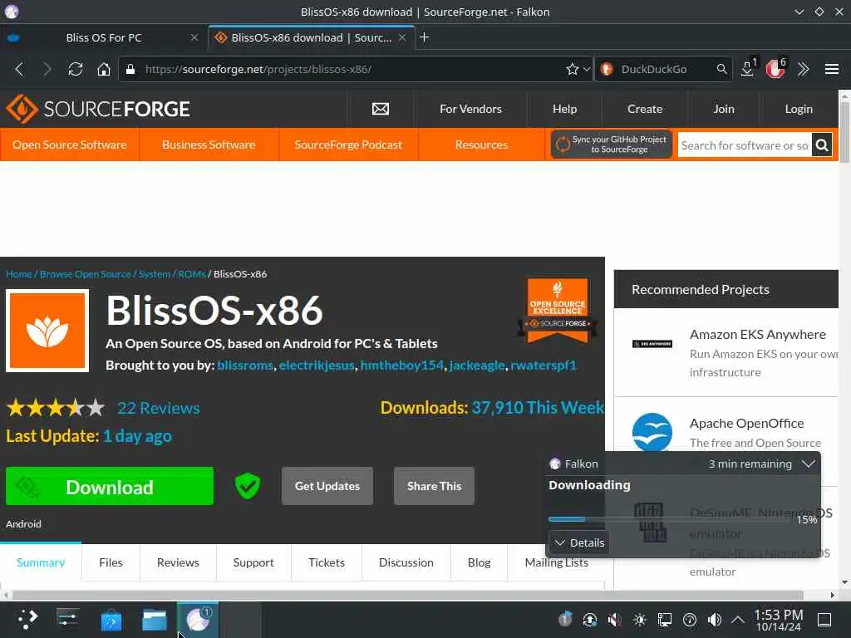Open blissroms contributor profile

pos(245,366)
